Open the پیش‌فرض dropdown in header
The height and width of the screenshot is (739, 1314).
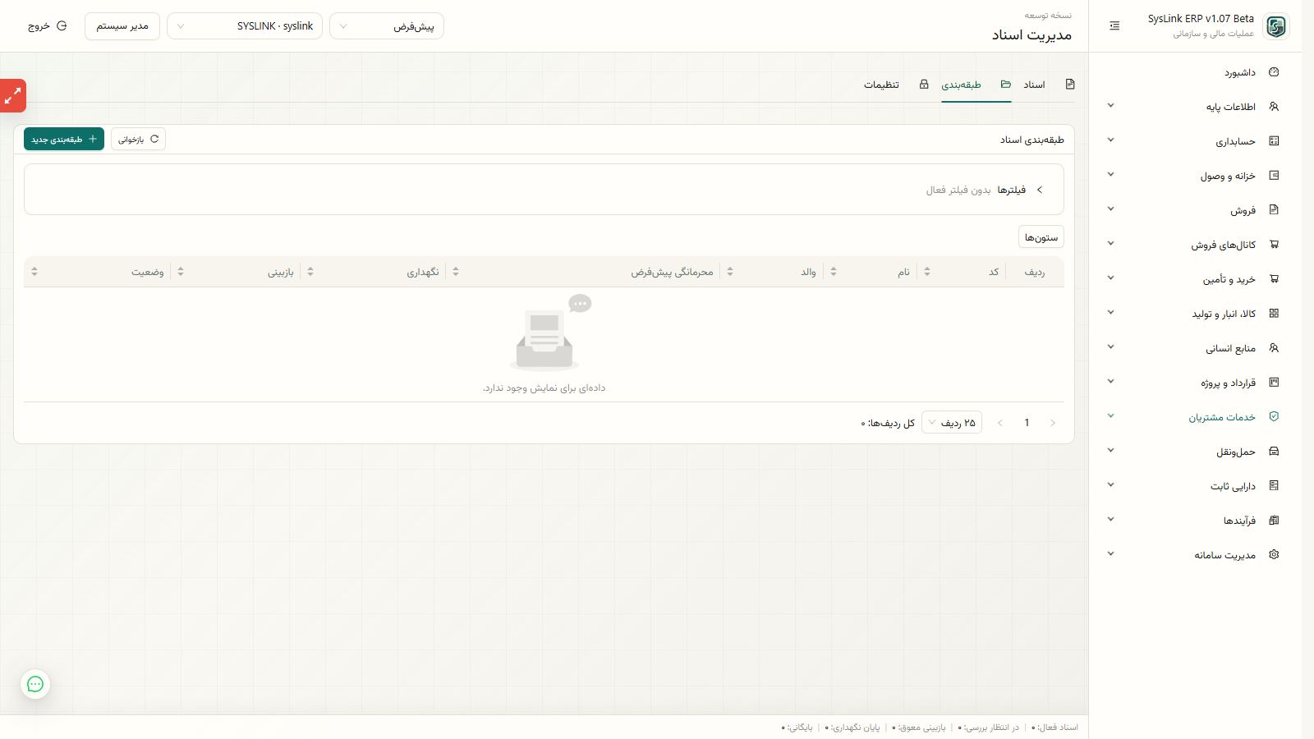click(x=387, y=26)
